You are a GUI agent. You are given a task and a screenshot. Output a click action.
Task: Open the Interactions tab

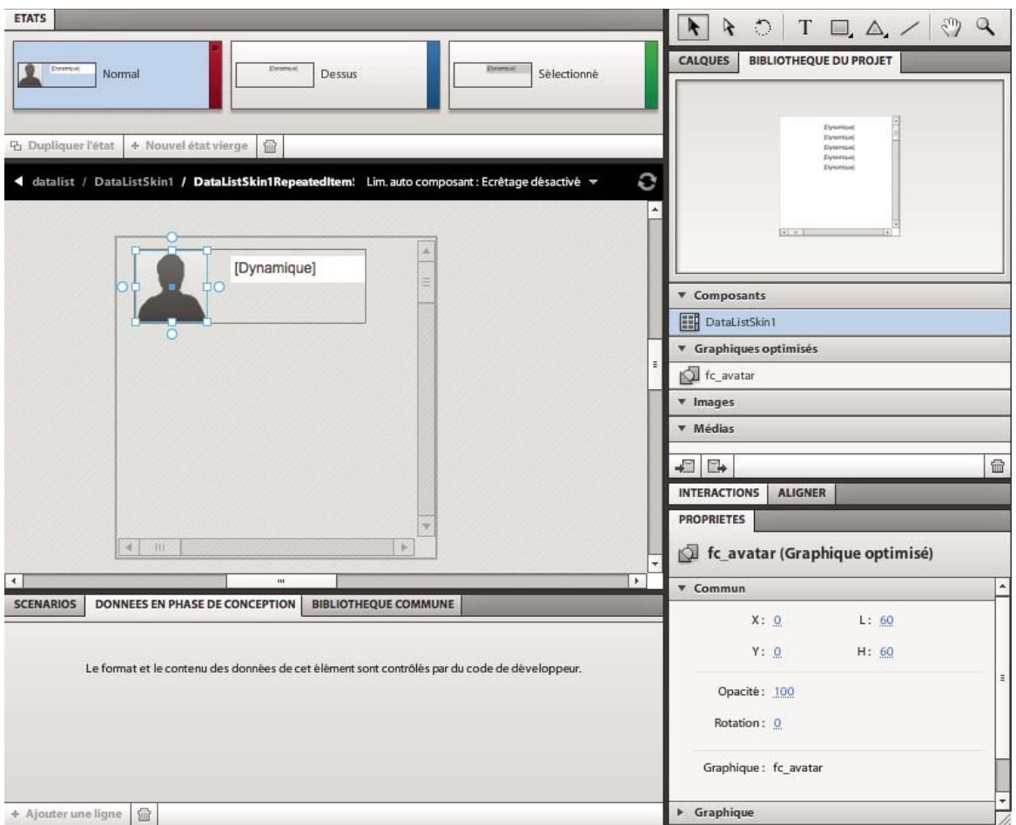718,493
